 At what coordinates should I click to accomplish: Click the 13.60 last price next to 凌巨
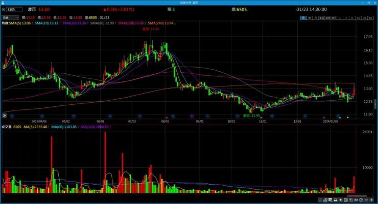(x=44, y=9)
